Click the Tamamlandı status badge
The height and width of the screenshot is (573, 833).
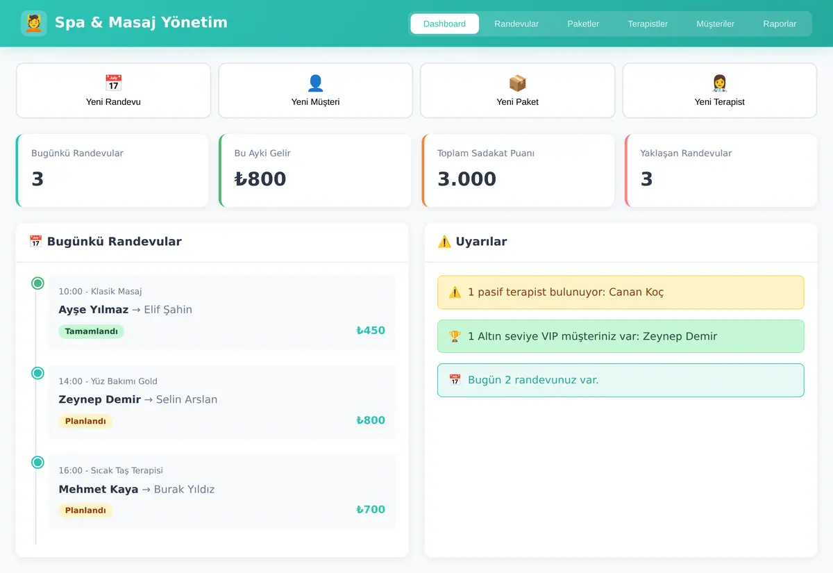pyautogui.click(x=91, y=331)
